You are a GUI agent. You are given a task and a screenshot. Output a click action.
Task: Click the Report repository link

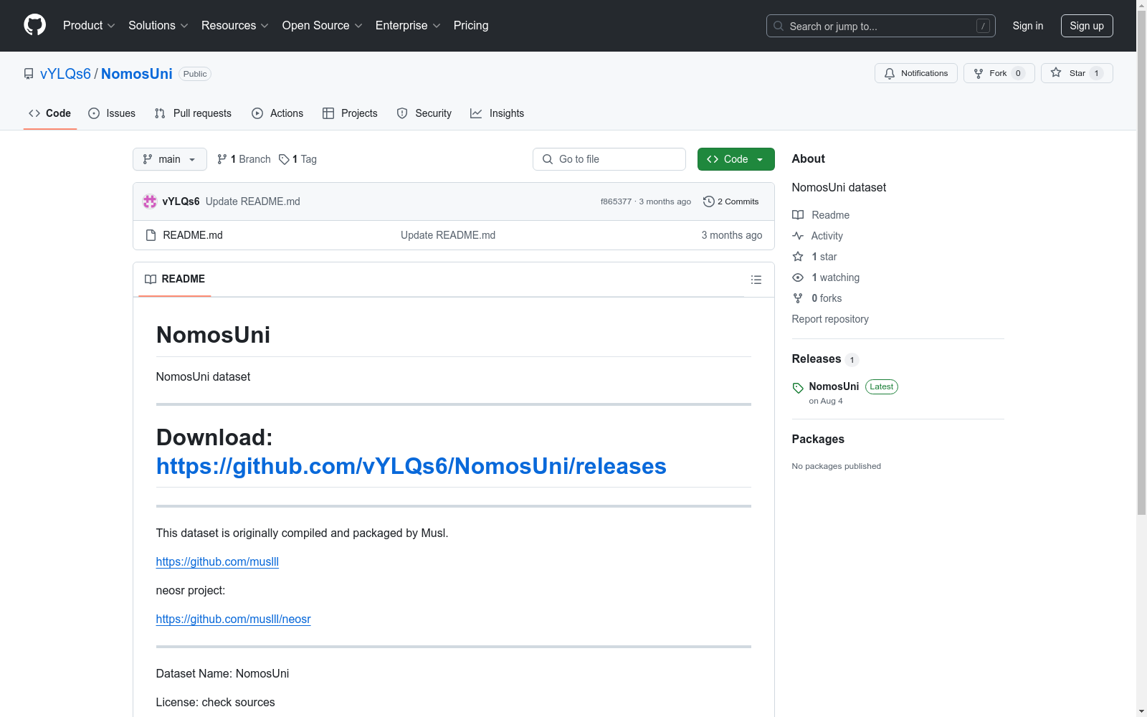(x=830, y=319)
